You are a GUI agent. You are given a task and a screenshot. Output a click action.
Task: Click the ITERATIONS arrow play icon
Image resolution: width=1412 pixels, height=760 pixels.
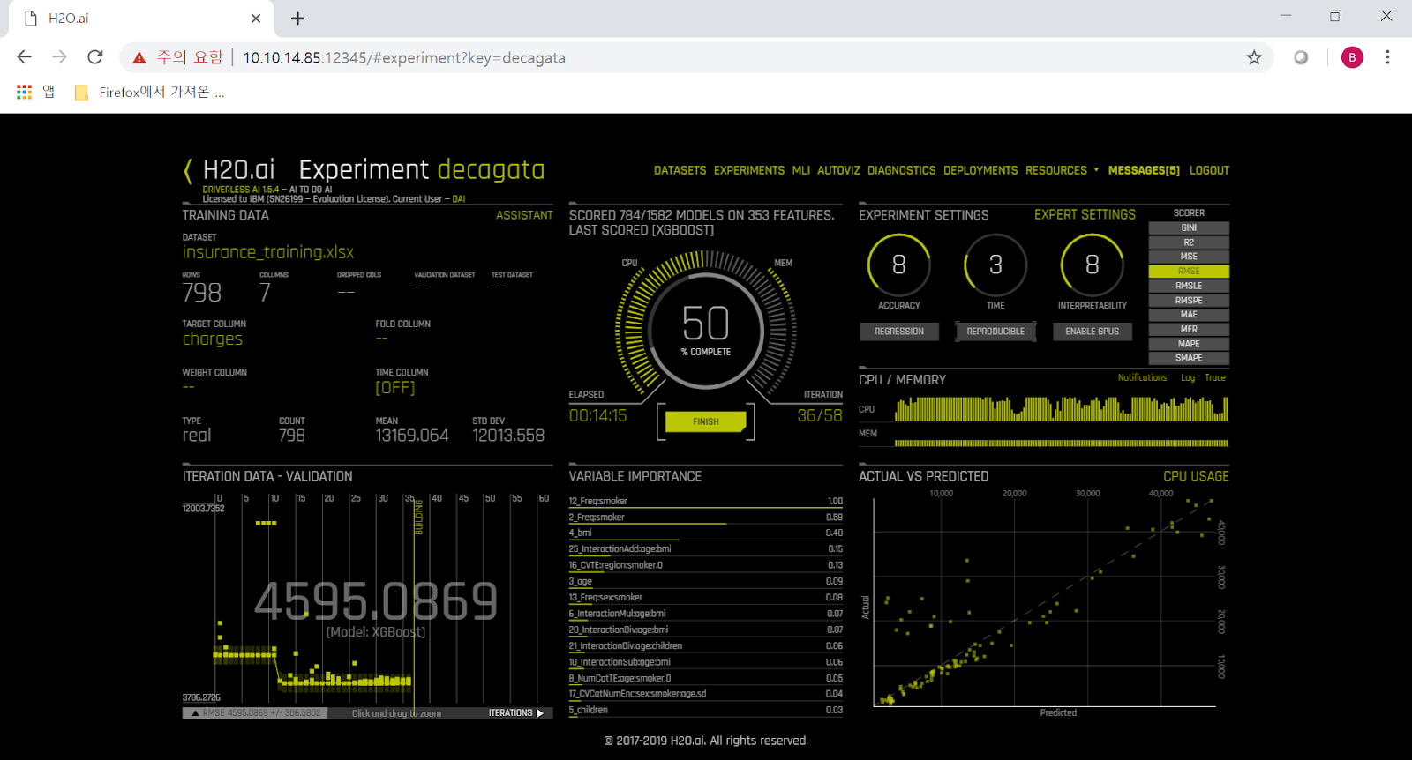click(x=540, y=713)
